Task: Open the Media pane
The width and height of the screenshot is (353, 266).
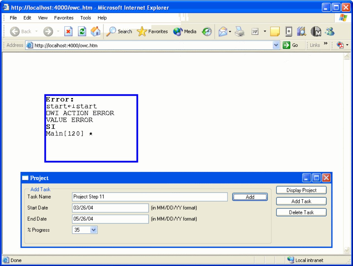Action: click(x=185, y=31)
